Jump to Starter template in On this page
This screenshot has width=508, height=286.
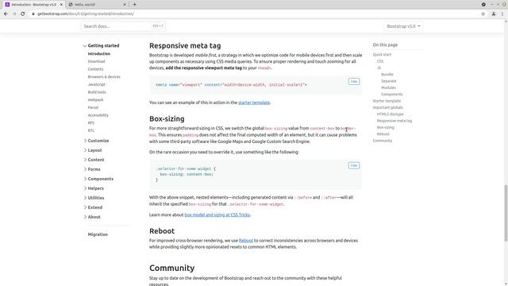(x=387, y=101)
